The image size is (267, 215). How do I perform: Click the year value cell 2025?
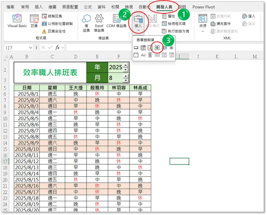tap(116, 67)
